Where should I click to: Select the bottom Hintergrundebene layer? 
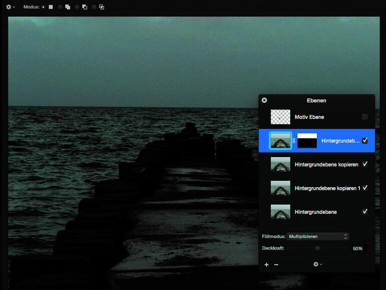[x=315, y=212]
